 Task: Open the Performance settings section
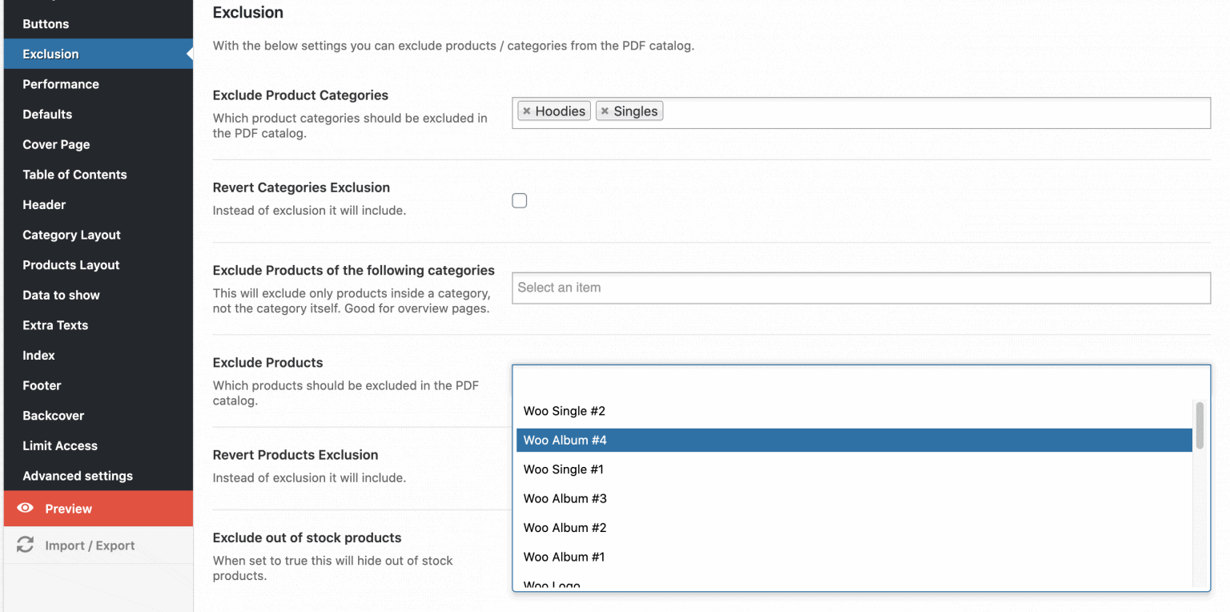(x=61, y=83)
